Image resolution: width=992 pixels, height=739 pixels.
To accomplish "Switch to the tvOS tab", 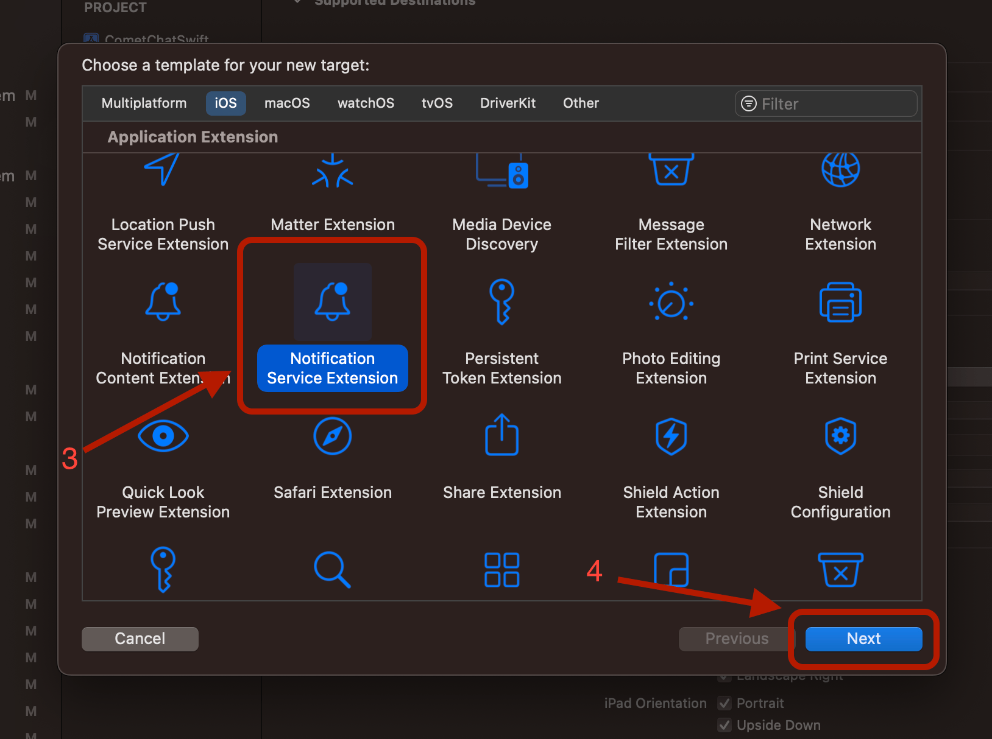I will pos(437,103).
